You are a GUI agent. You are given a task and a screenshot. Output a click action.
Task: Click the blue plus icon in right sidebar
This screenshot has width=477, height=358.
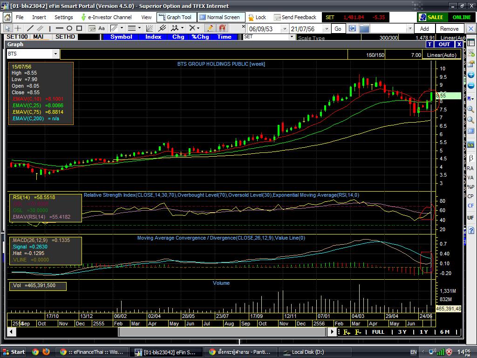[x=471, y=75]
